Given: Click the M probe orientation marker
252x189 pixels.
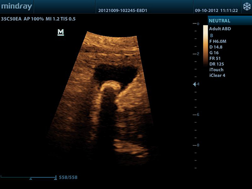Looking at the screenshot, I should click(61, 32).
